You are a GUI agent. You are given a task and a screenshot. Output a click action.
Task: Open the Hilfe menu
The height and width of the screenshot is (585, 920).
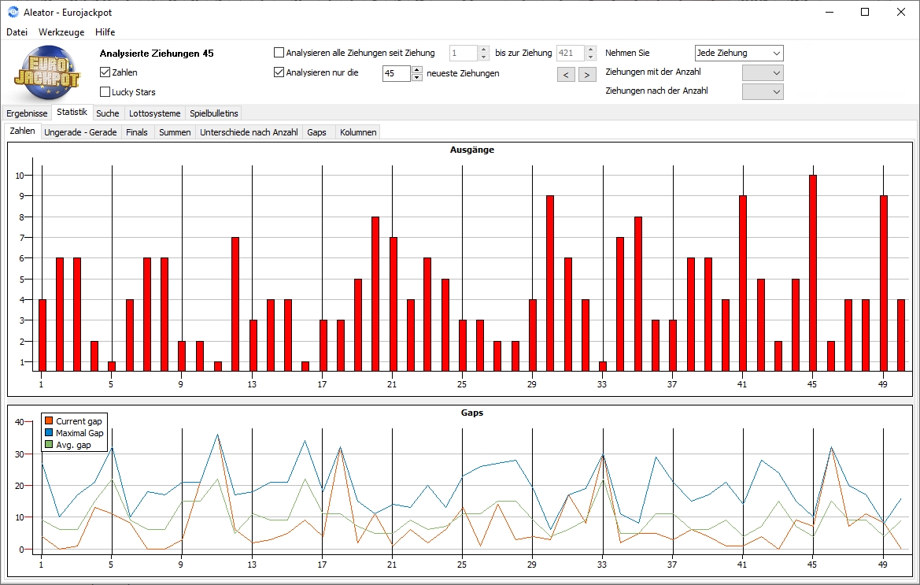tap(105, 32)
